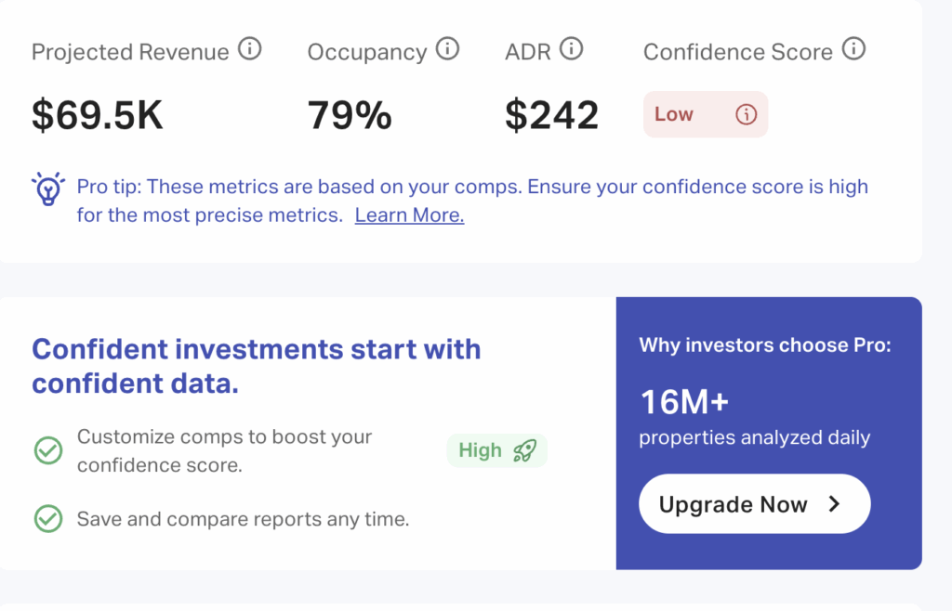This screenshot has height=611, width=952.
Task: Click the ADR info icon
Action: [x=574, y=48]
